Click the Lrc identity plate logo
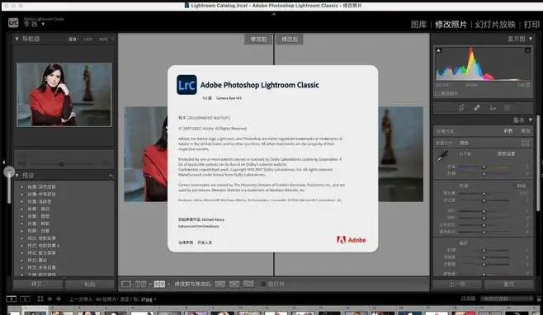 (x=13, y=23)
